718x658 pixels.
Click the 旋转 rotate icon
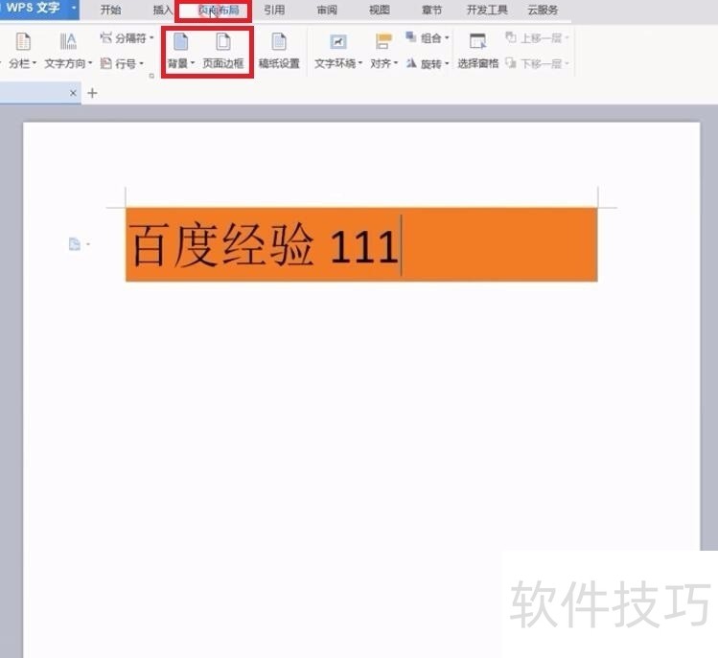[x=411, y=63]
